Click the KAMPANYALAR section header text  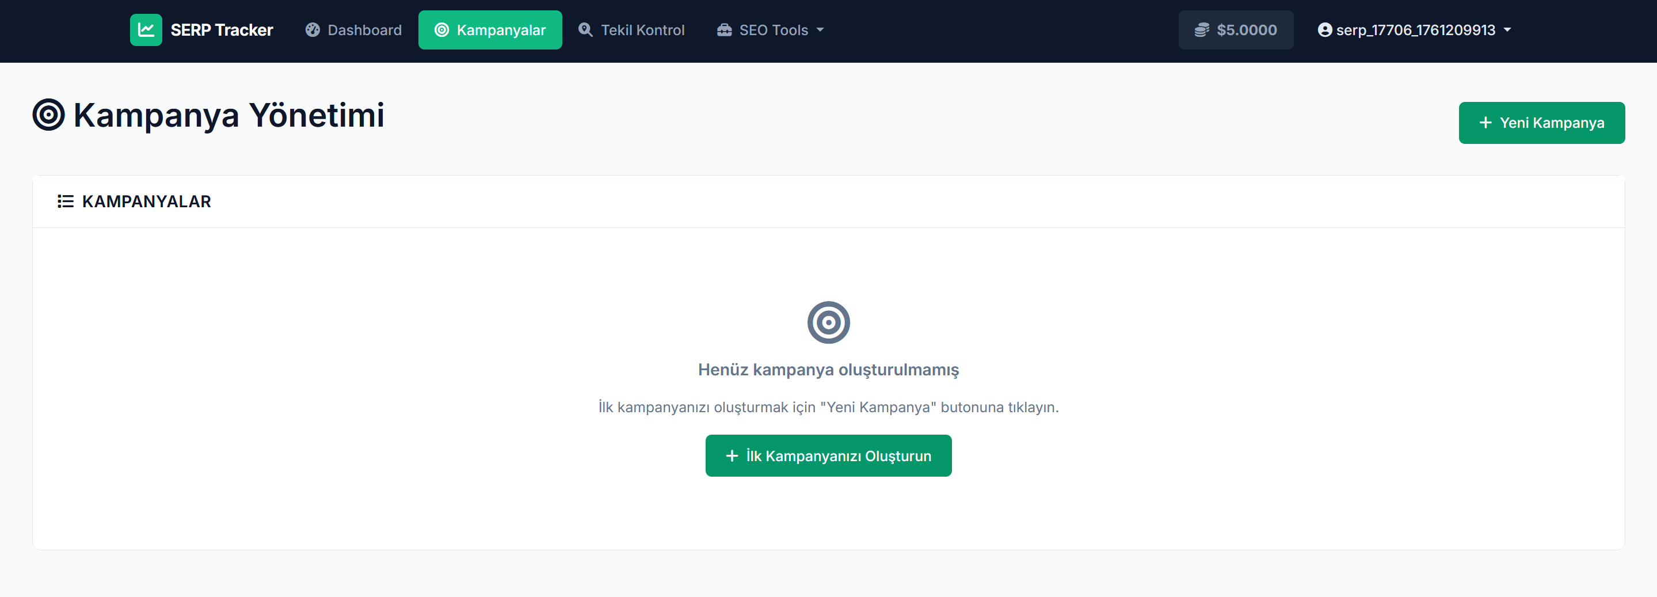coord(146,202)
